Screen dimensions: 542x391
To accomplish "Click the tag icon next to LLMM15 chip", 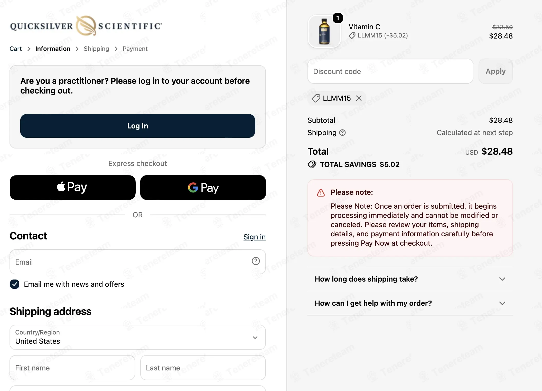I will tap(316, 98).
